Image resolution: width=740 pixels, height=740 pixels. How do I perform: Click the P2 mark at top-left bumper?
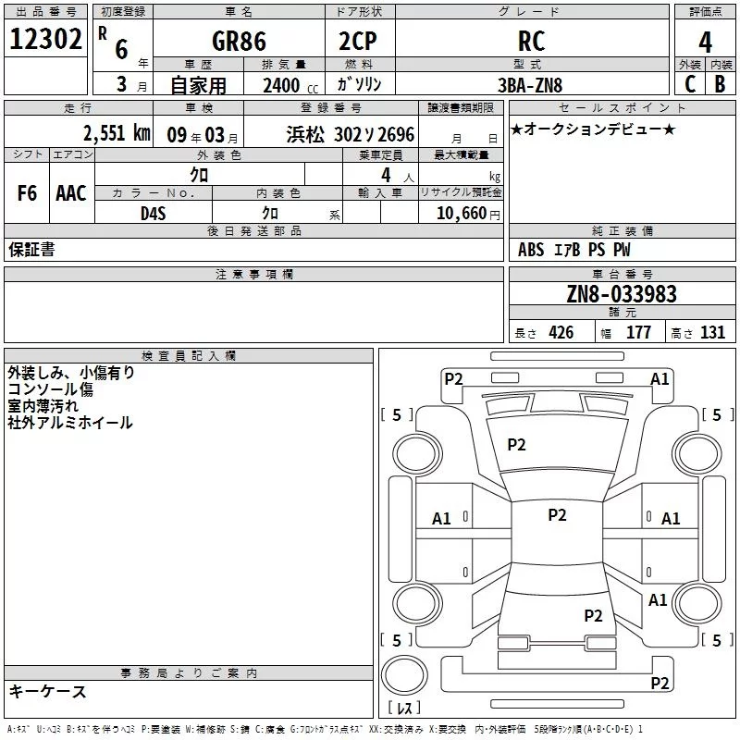453,378
